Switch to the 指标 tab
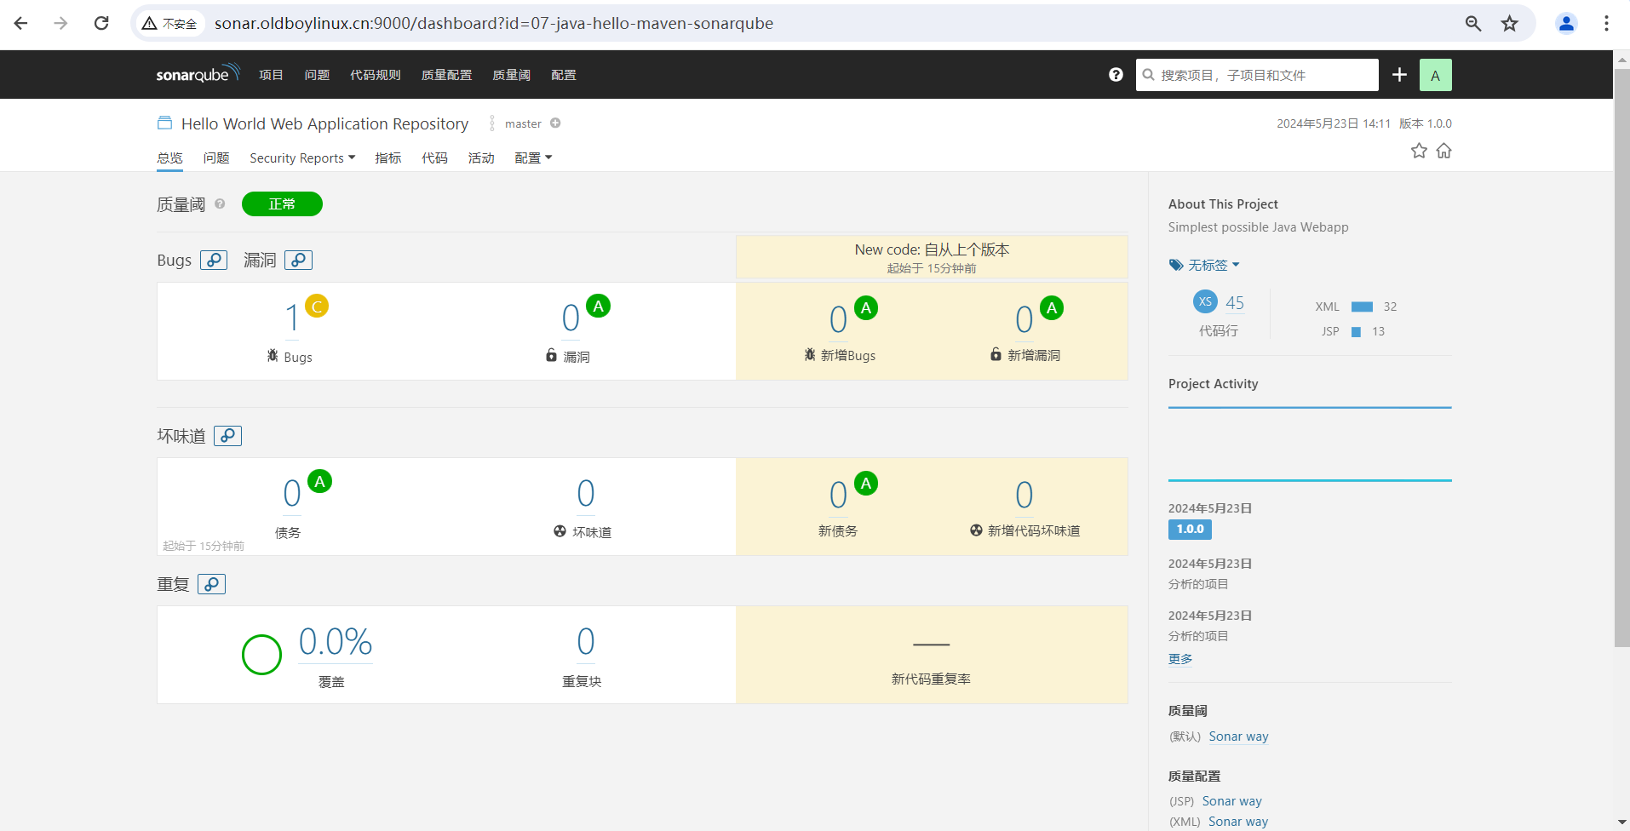Viewport: 1630px width, 831px height. (x=388, y=158)
